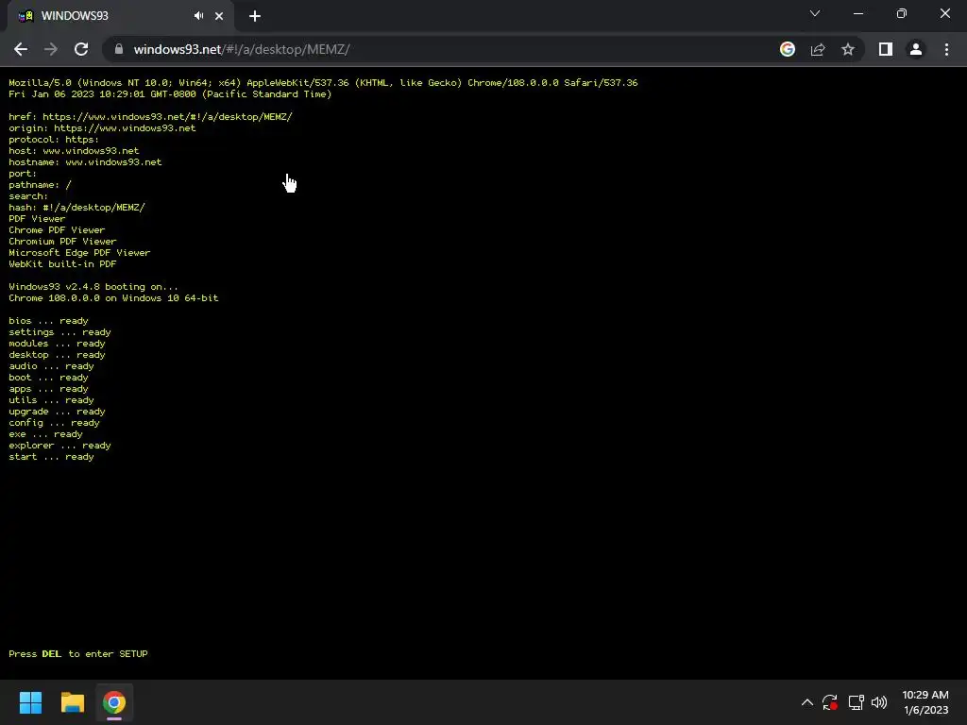Click the 'hash: #!/a/desktop/MEMZ/' line
The image size is (967, 725).
click(x=76, y=207)
